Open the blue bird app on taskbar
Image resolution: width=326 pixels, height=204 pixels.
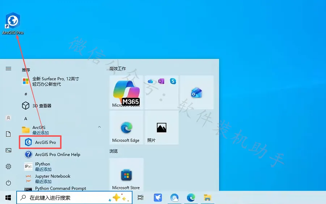pyautogui.click(x=158, y=197)
